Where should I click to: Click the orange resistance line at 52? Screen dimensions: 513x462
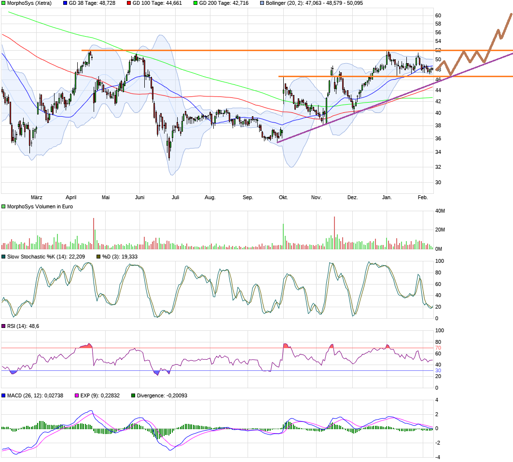coord(241,50)
